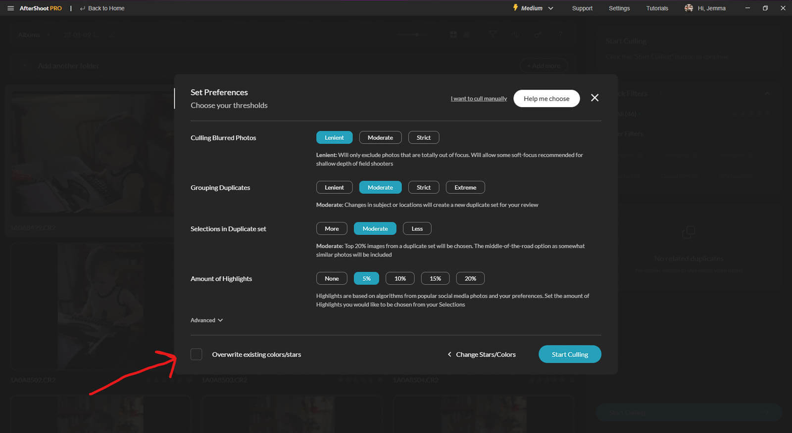Select Strict for Culling Blurred Photos
The height and width of the screenshot is (433, 792).
pos(423,137)
